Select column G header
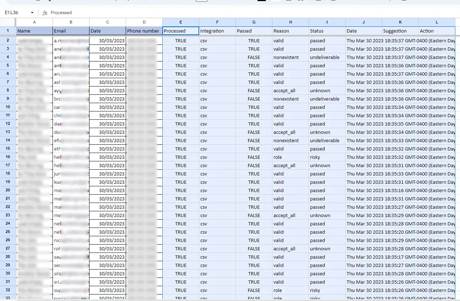 point(254,22)
